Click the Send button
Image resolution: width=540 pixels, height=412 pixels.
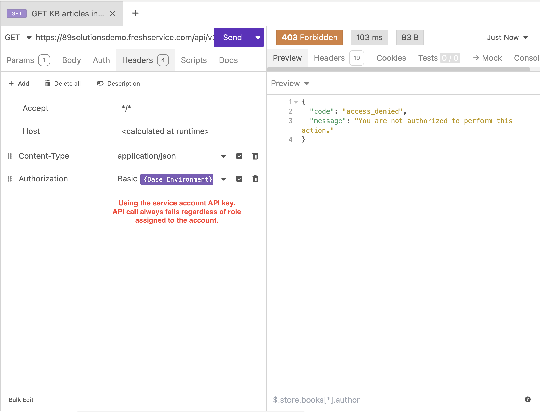tap(233, 37)
